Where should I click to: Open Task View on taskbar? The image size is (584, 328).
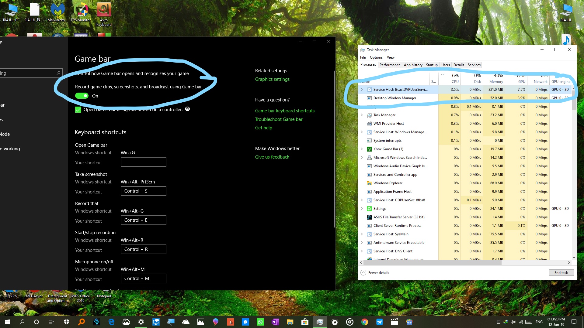(51, 322)
